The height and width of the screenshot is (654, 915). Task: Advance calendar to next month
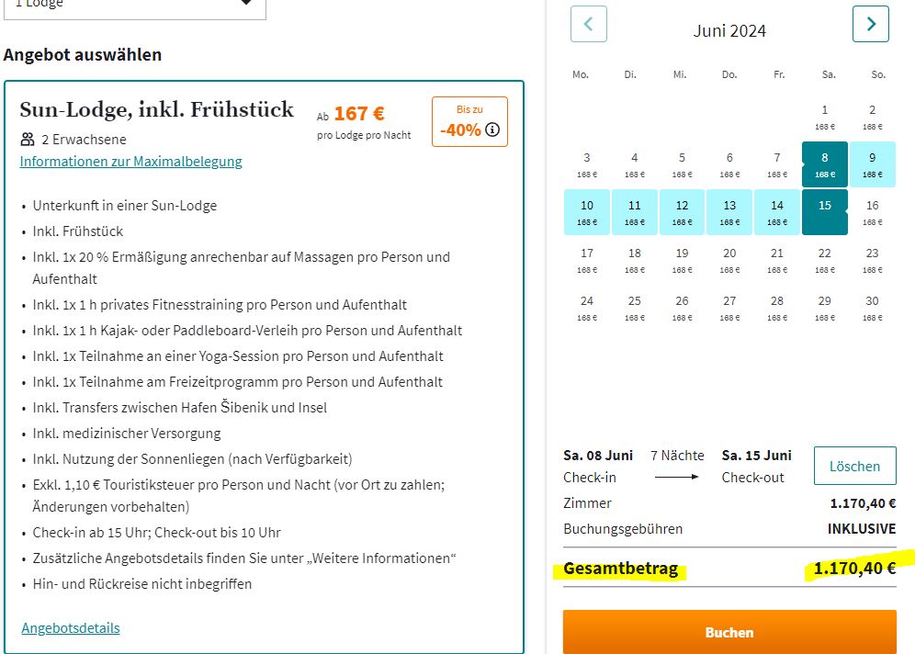point(870,24)
